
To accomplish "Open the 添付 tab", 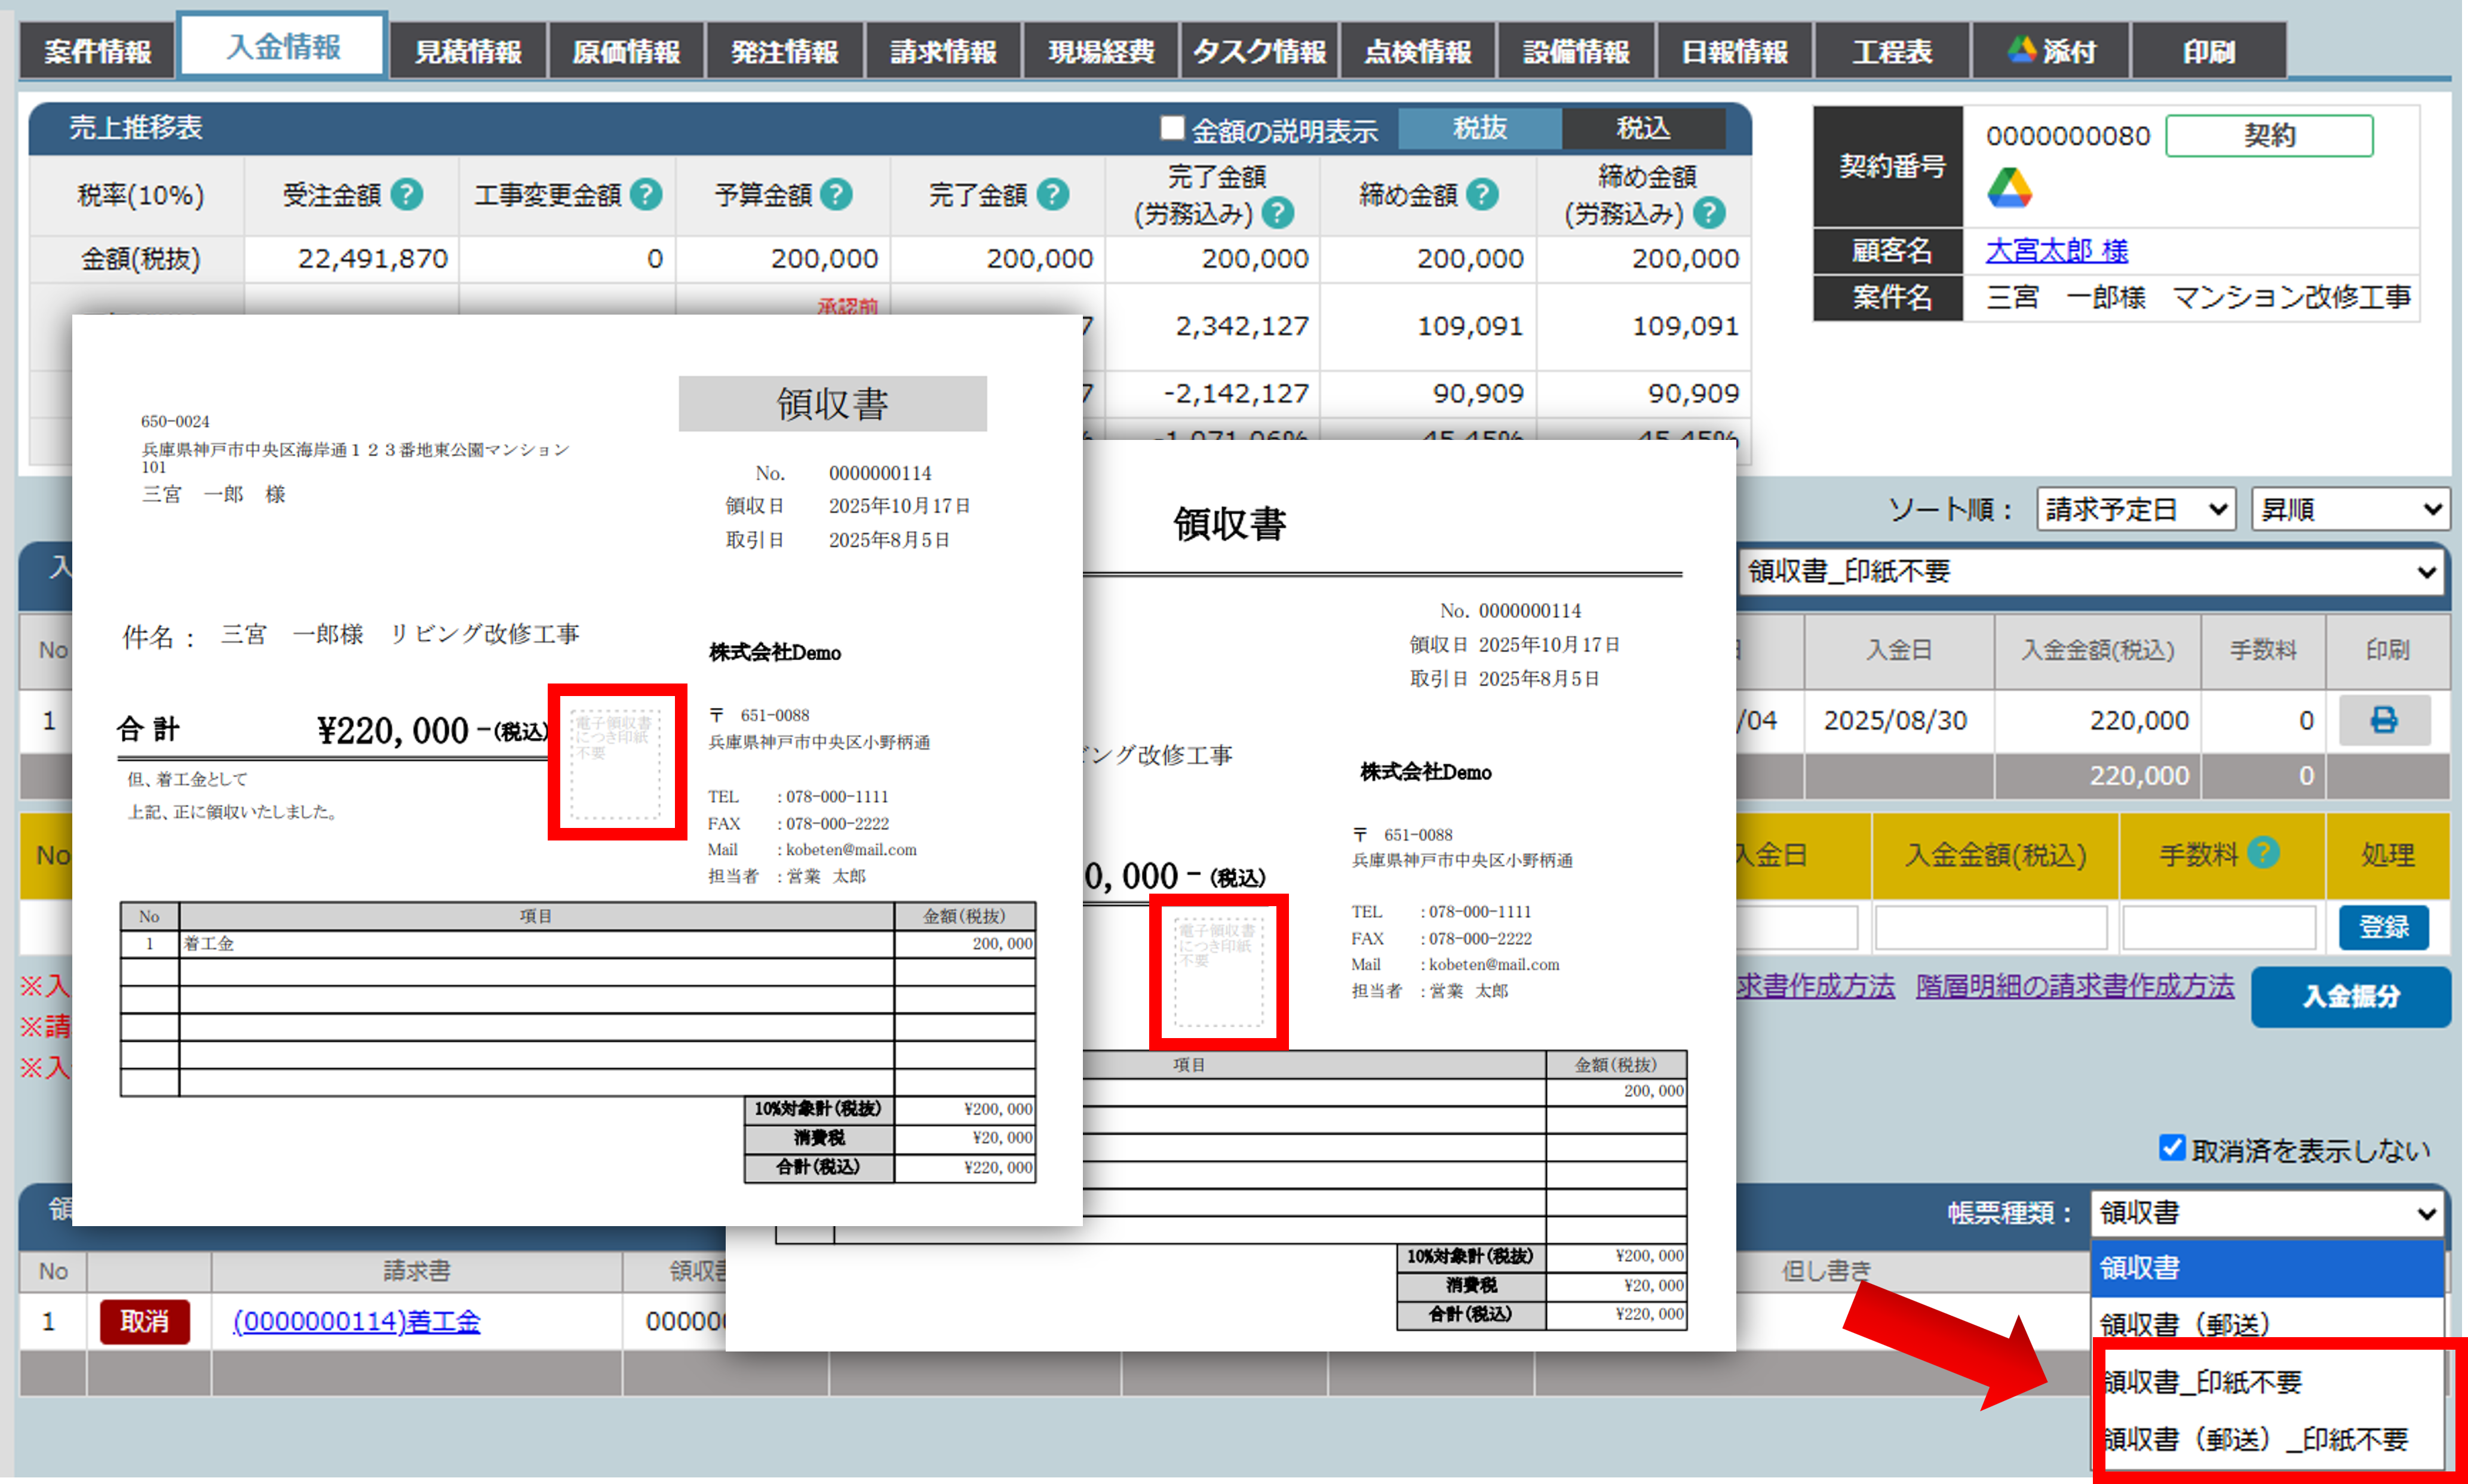I will click(2051, 51).
